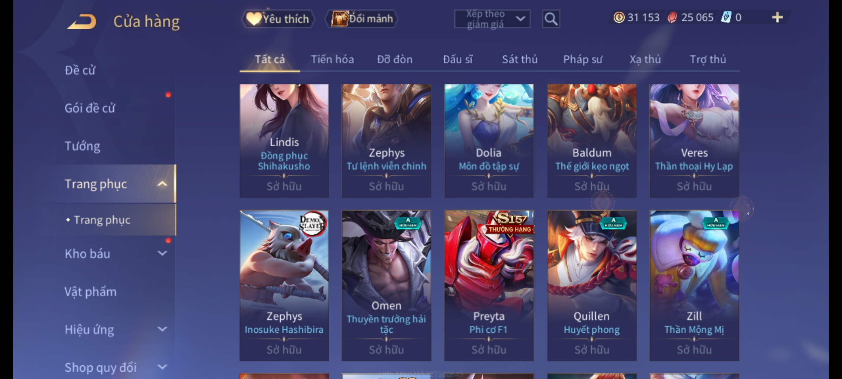Collapse the Trang phục sidebar section
Screen dimensions: 842x379
(162, 184)
